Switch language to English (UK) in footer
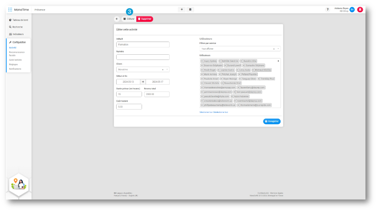377x211 pixels. pos(133,196)
